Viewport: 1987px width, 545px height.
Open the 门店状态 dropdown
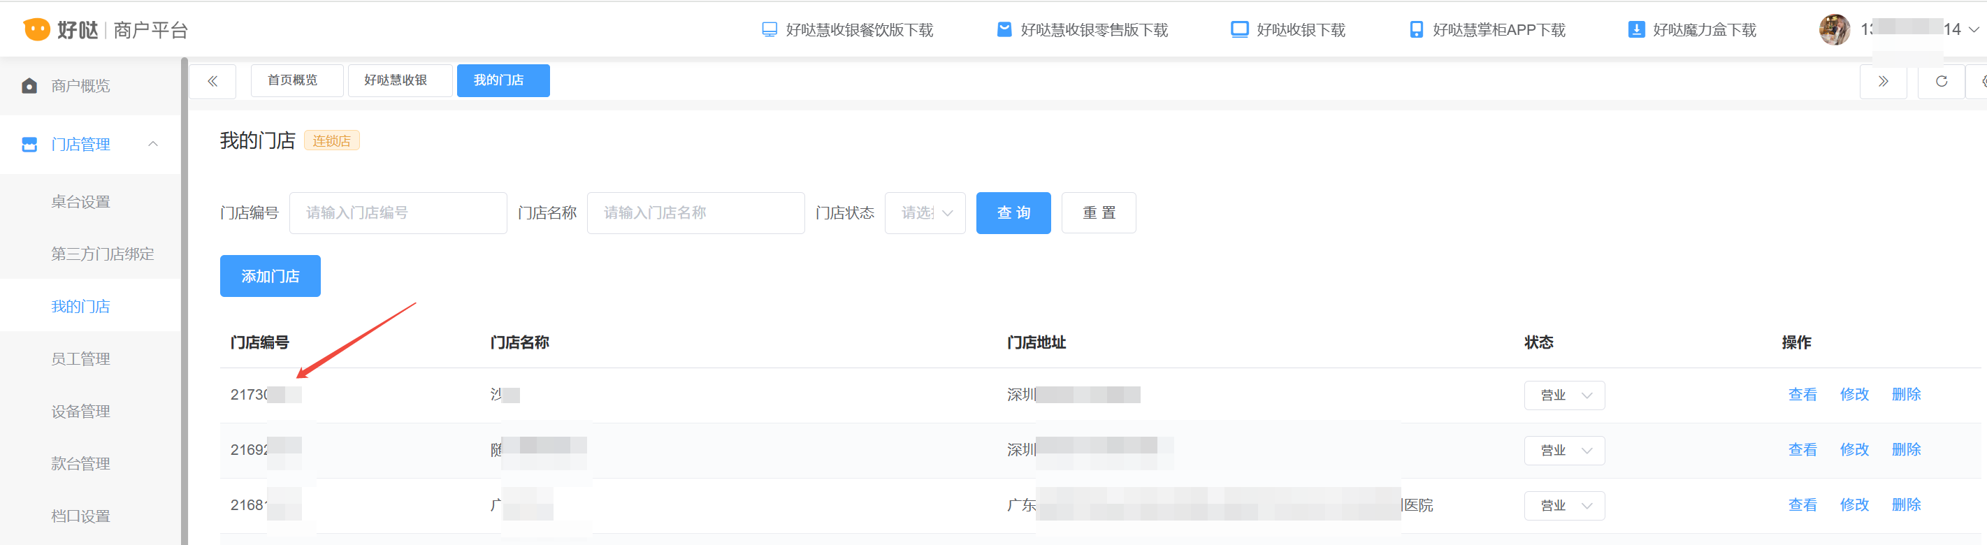click(925, 212)
